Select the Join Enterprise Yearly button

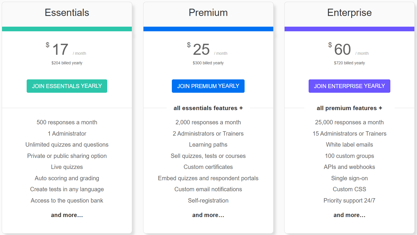click(349, 86)
